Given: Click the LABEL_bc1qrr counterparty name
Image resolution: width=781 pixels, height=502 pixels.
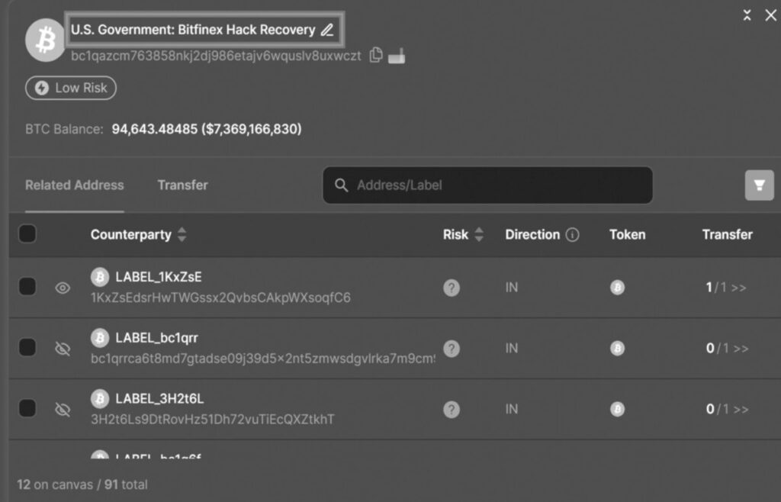Looking at the screenshot, I should pyautogui.click(x=156, y=338).
